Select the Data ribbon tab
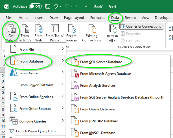 pos(115,18)
